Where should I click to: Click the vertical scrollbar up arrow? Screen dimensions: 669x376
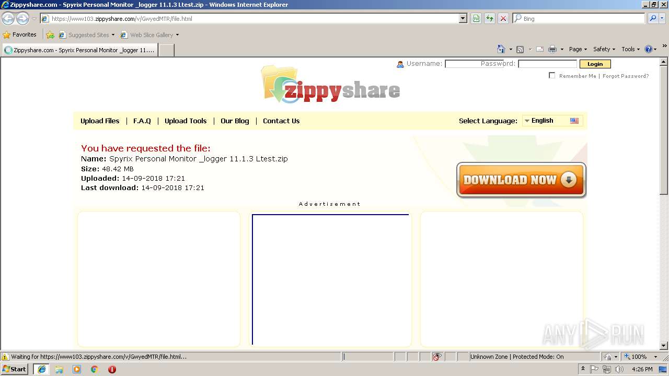pos(664,62)
